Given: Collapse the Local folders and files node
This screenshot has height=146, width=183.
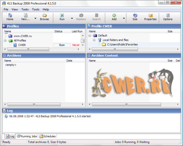Looking at the screenshot, I should pyautogui.click(x=94, y=40).
